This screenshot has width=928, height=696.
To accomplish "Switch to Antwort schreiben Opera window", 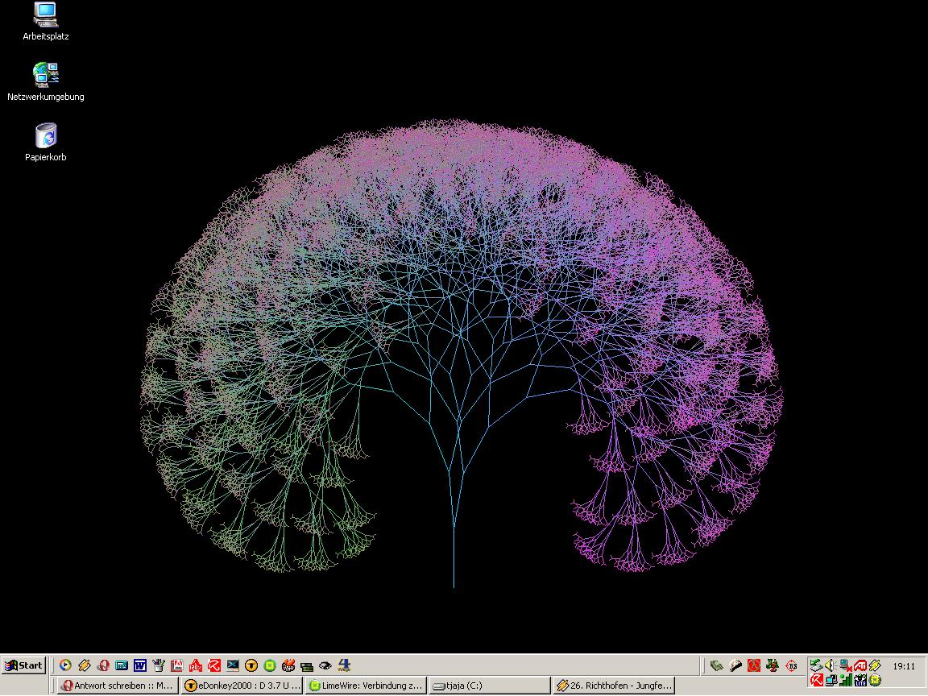I will click(118, 686).
